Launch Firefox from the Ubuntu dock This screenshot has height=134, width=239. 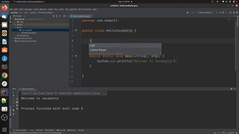click(4, 7)
